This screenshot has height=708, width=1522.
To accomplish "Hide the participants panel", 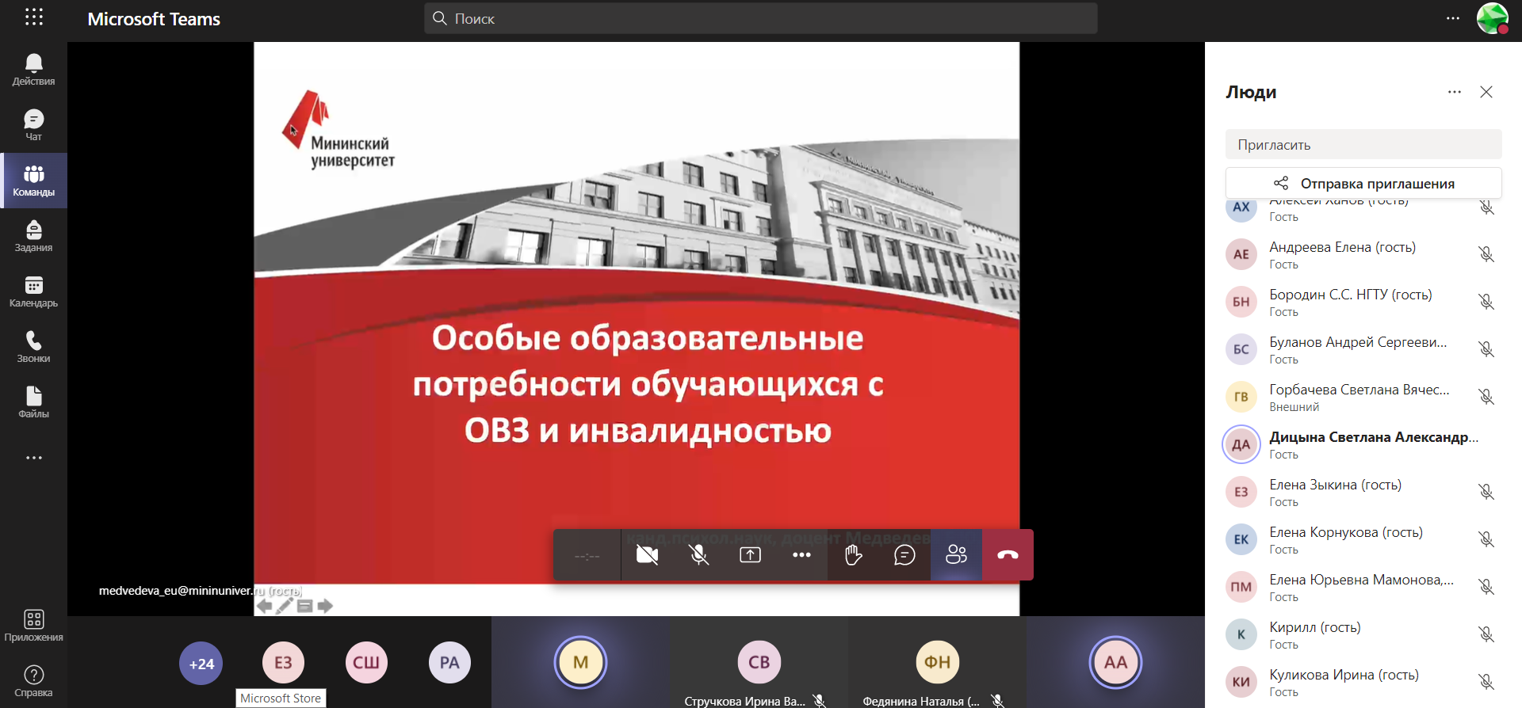I will point(956,555).
